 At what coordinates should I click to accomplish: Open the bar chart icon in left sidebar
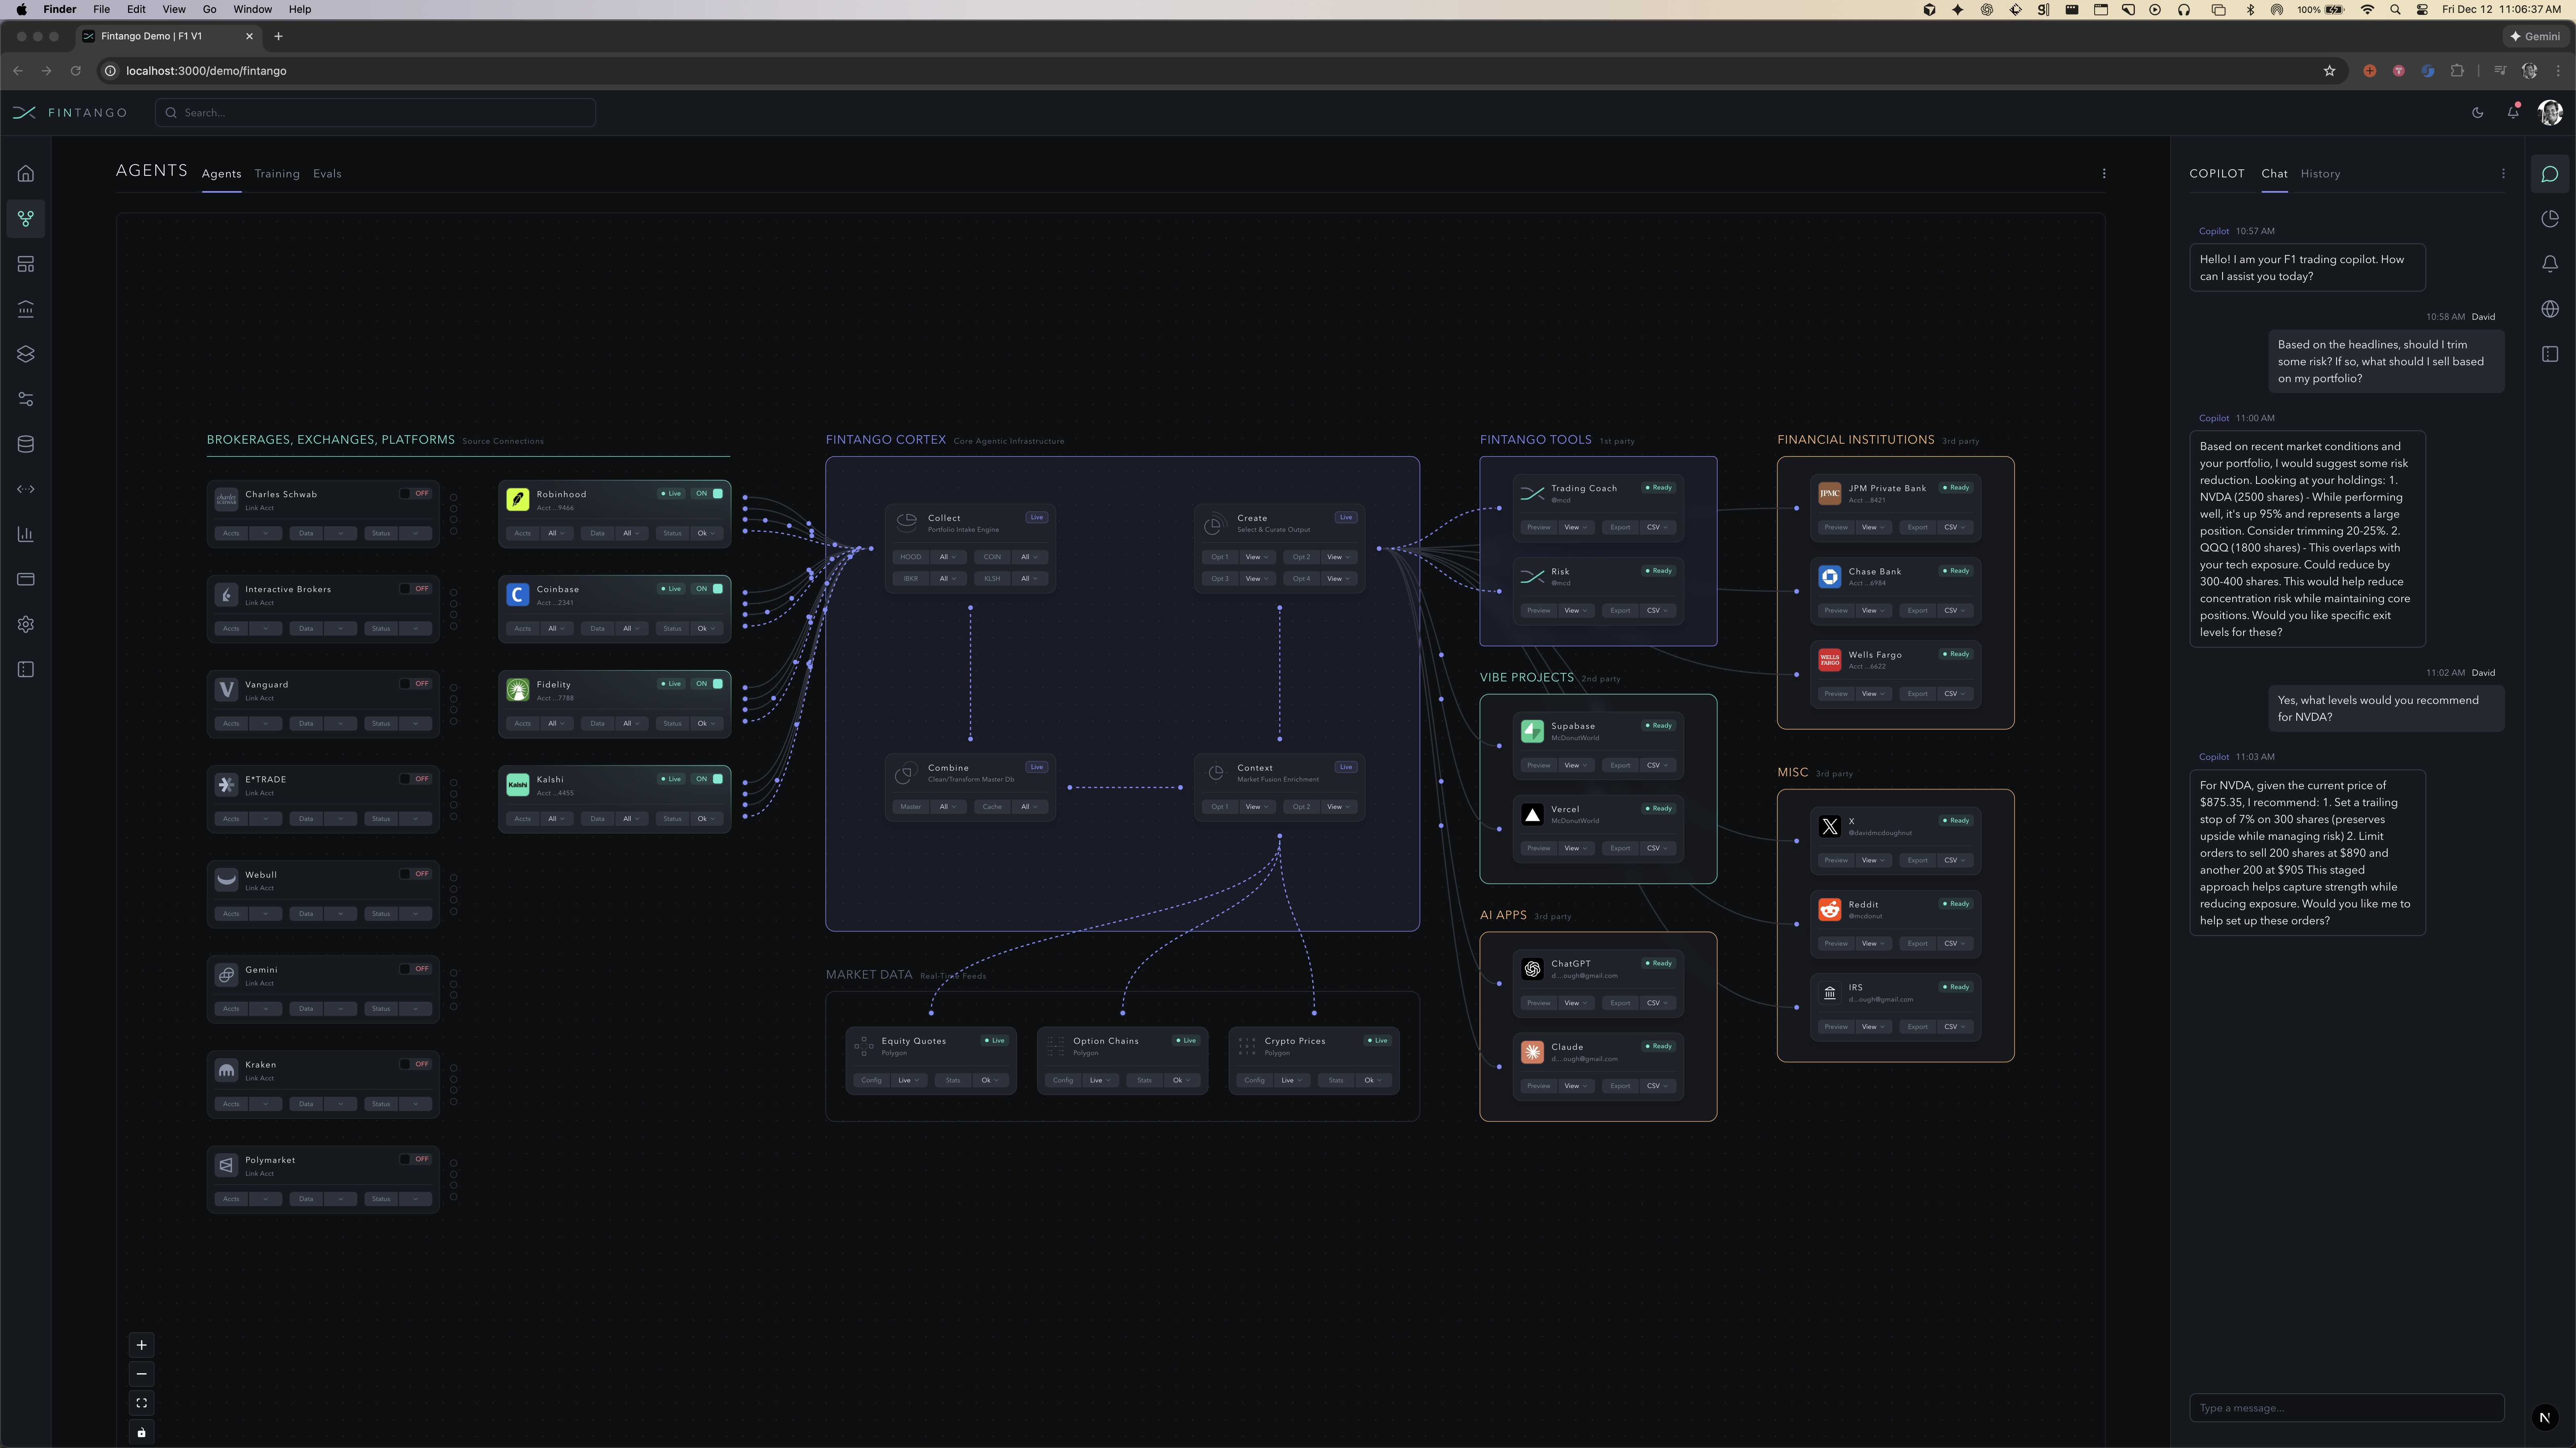click(x=26, y=534)
